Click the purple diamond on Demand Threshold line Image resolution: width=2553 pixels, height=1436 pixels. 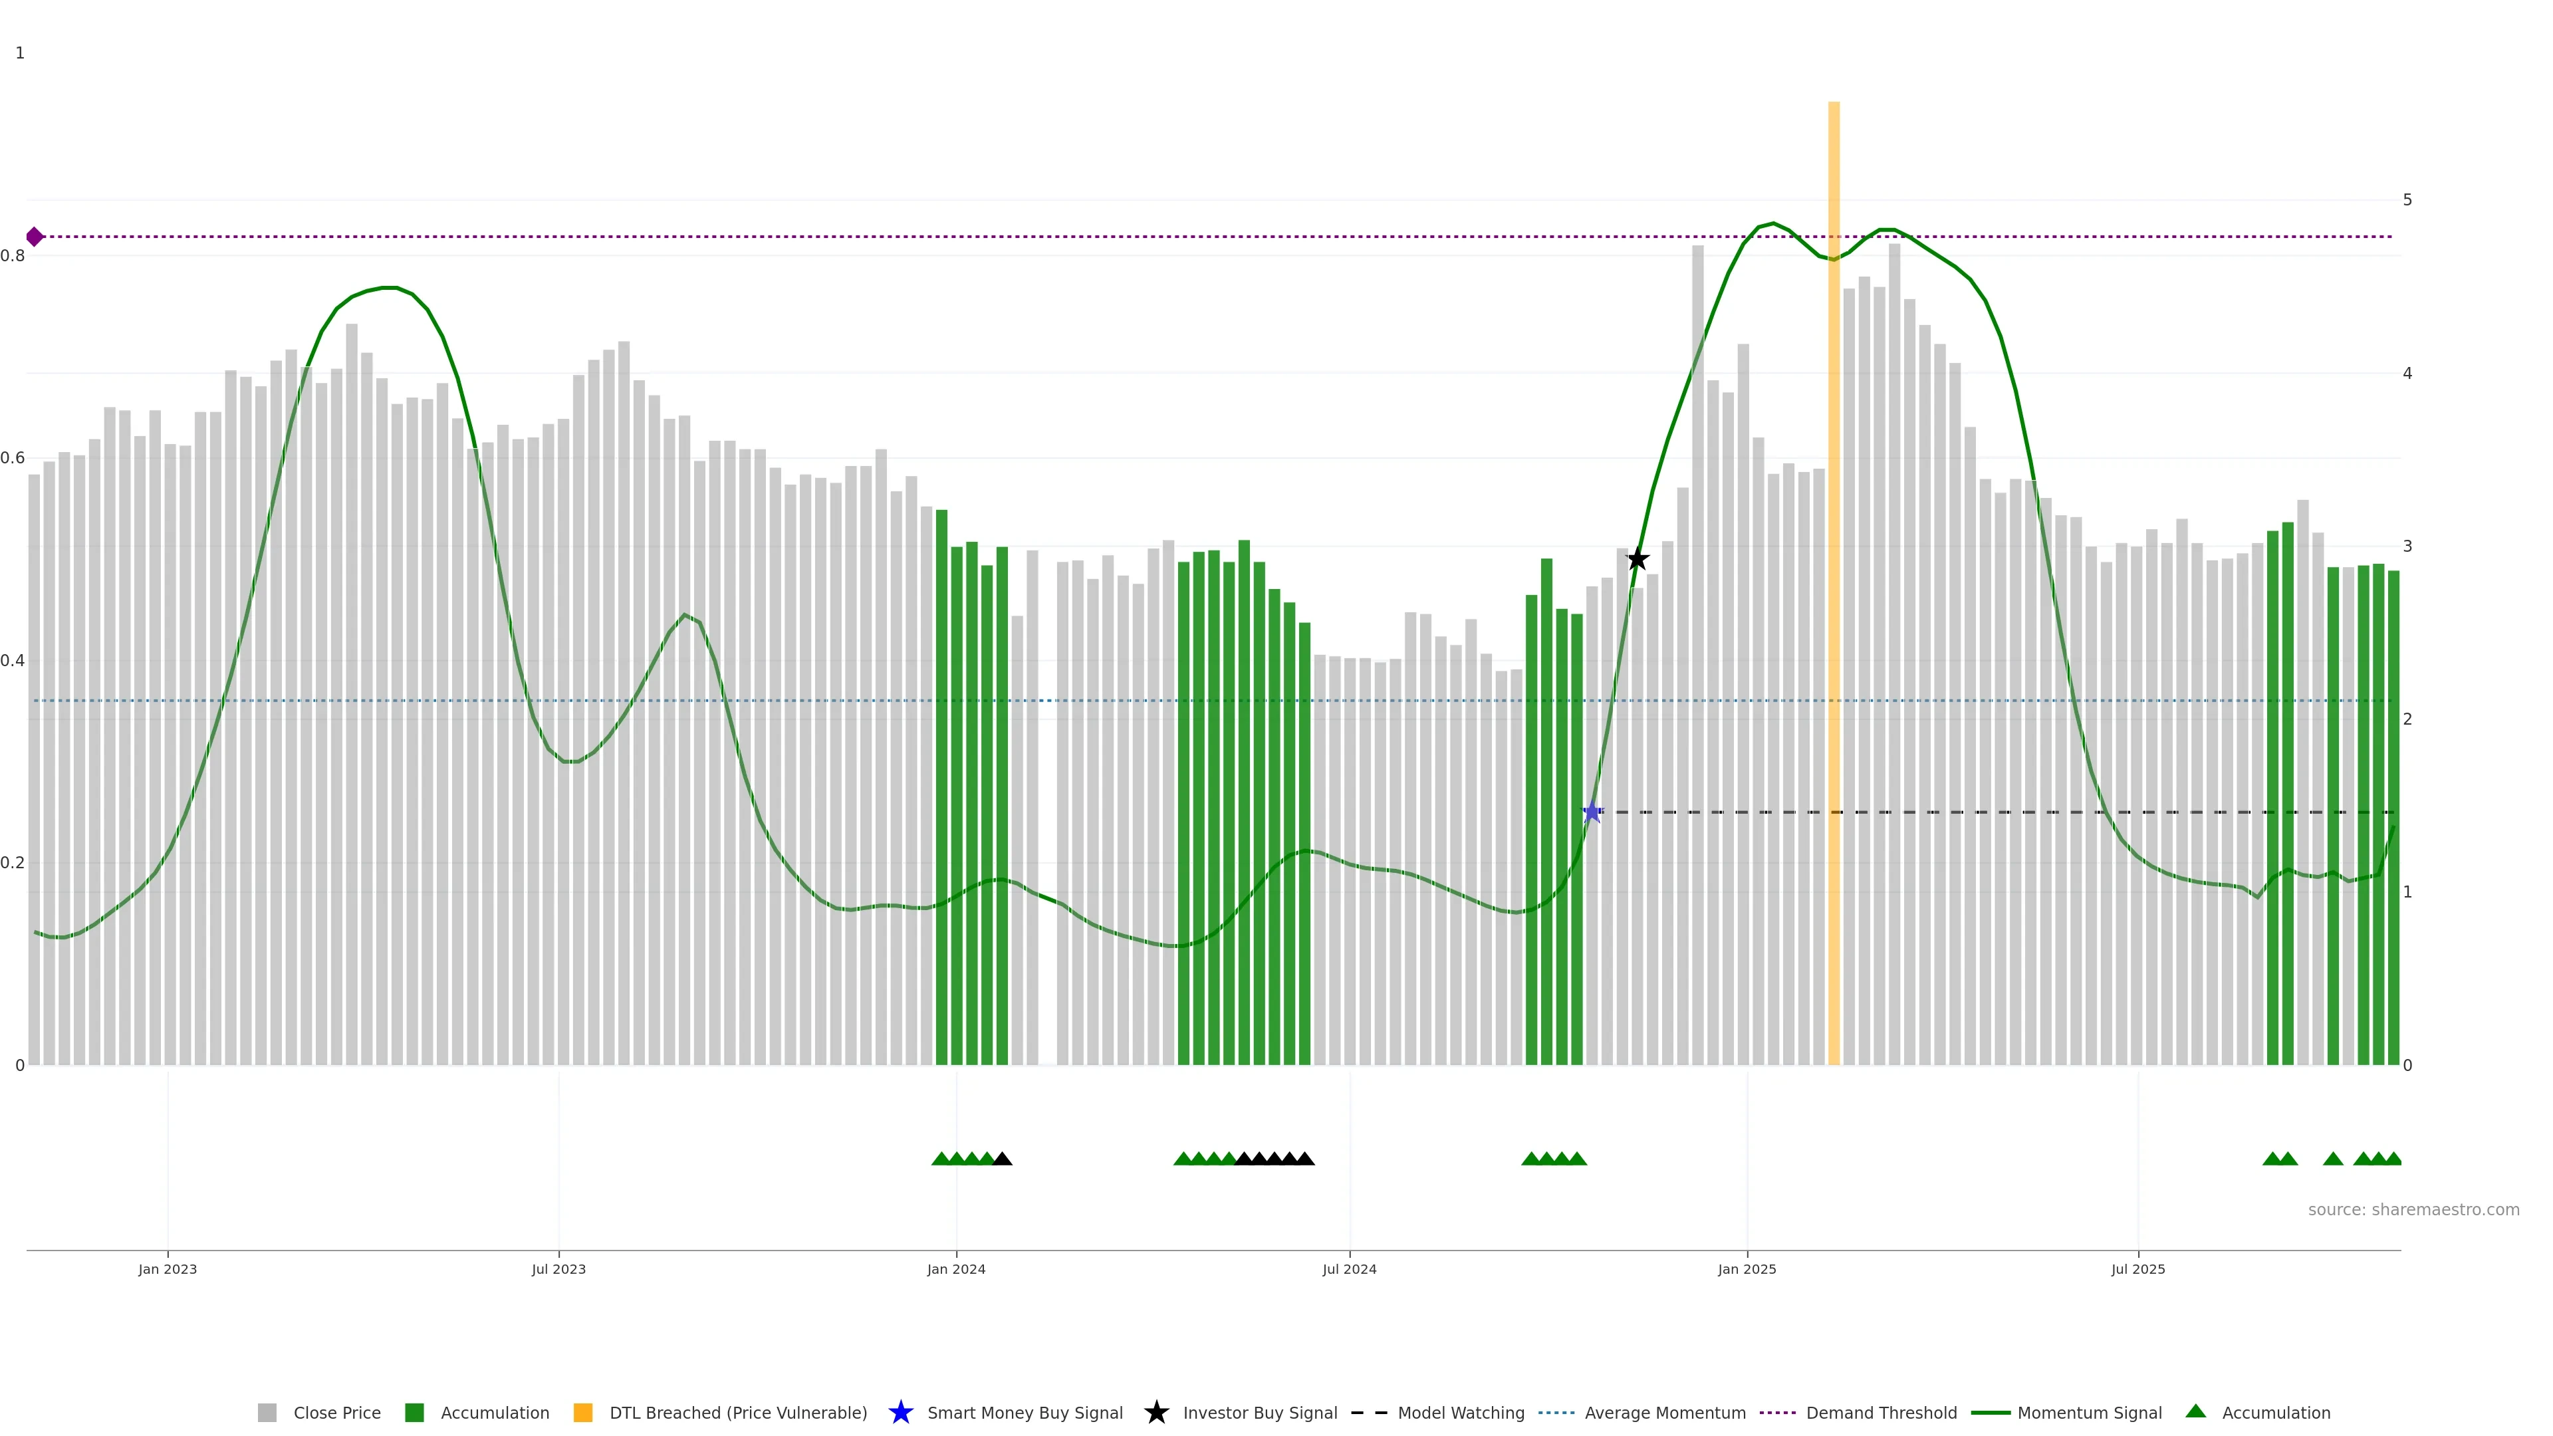(35, 237)
